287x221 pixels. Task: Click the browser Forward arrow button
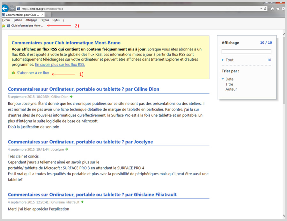(x=12, y=9)
